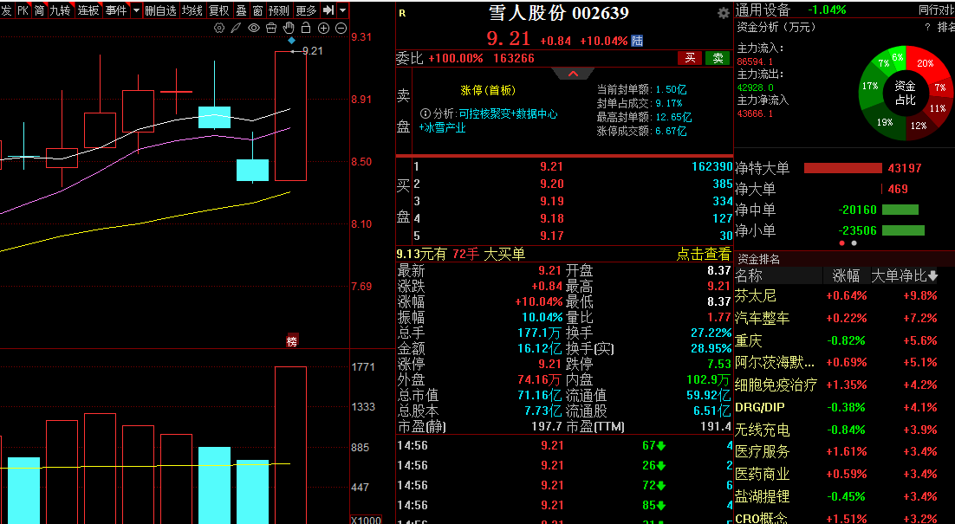Click the tallest volume bar (latest day)
The height and width of the screenshot is (524, 955).
pos(290,445)
